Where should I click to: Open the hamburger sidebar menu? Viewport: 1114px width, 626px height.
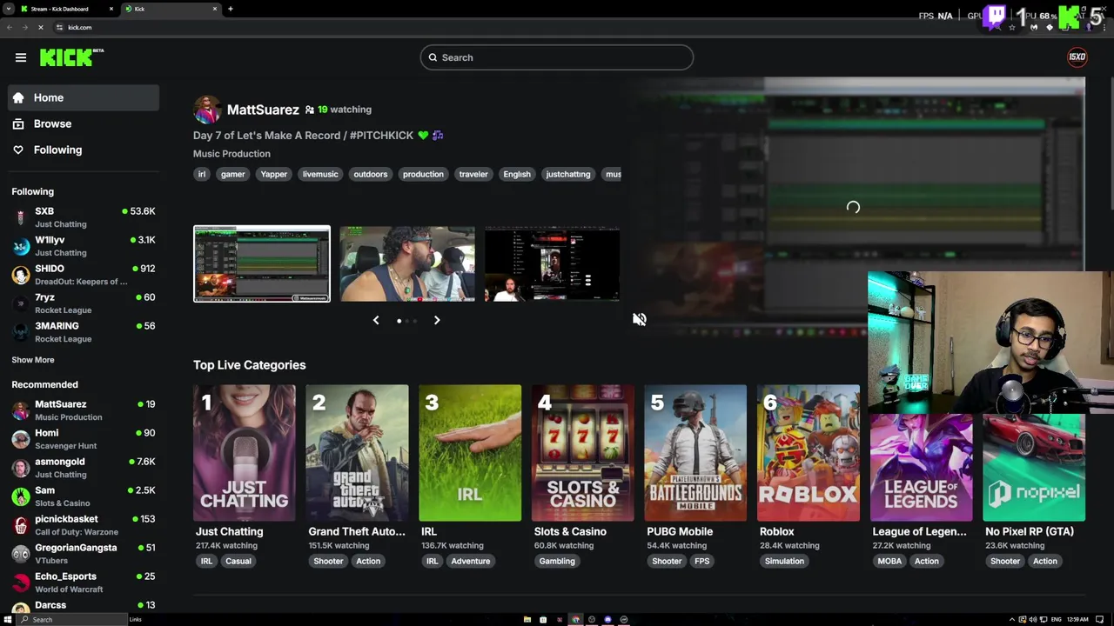click(x=21, y=57)
